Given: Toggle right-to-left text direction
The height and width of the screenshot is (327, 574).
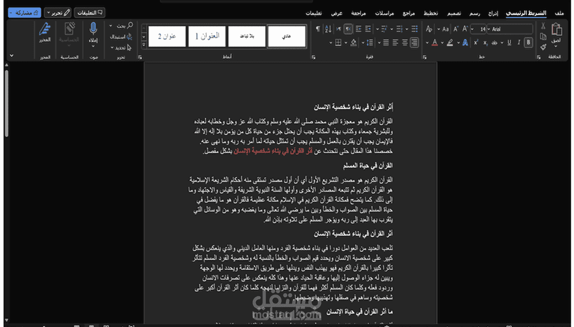Looking at the screenshot, I should pyautogui.click(x=348, y=29).
